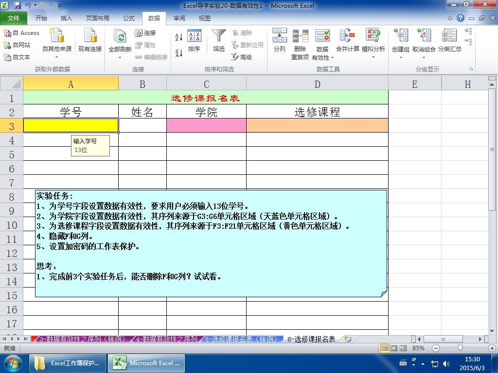Image resolution: width=498 pixels, height=373 pixels.
Task: Click Remove Duplicates (删除重复项)
Action: [x=300, y=44]
